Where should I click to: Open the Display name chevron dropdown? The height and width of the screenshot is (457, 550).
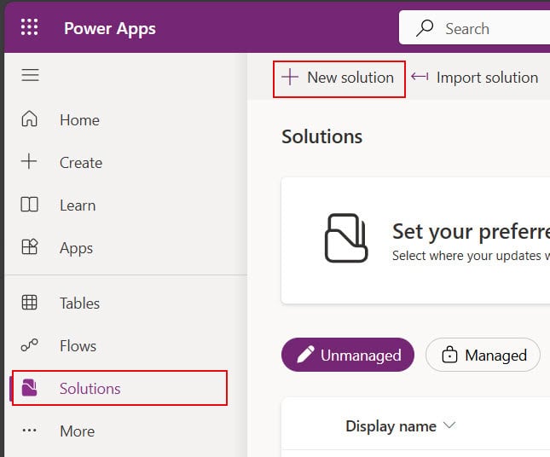pos(449,425)
